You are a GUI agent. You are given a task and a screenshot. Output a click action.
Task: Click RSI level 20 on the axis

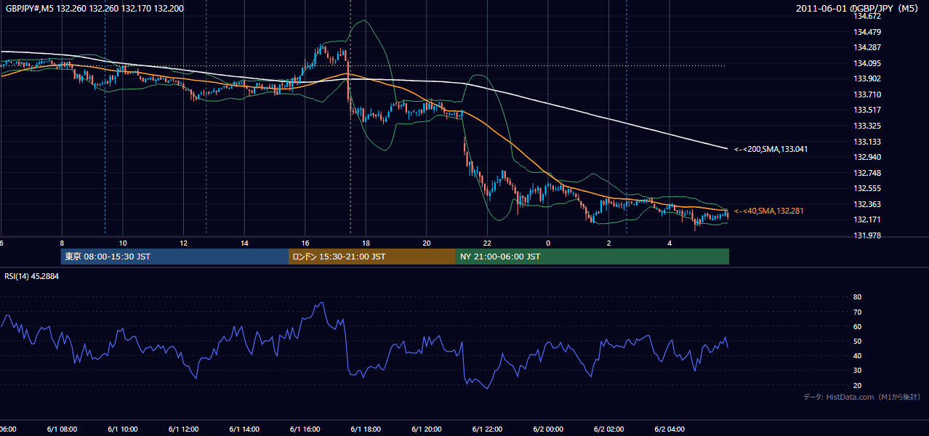click(858, 385)
